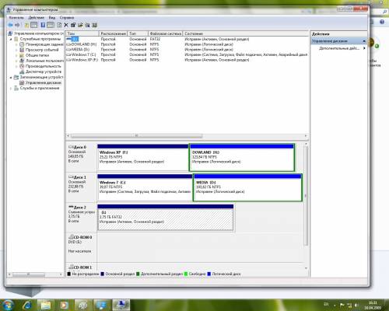
Task: Click the volume list horizontal scrollbar
Action: pos(137,136)
